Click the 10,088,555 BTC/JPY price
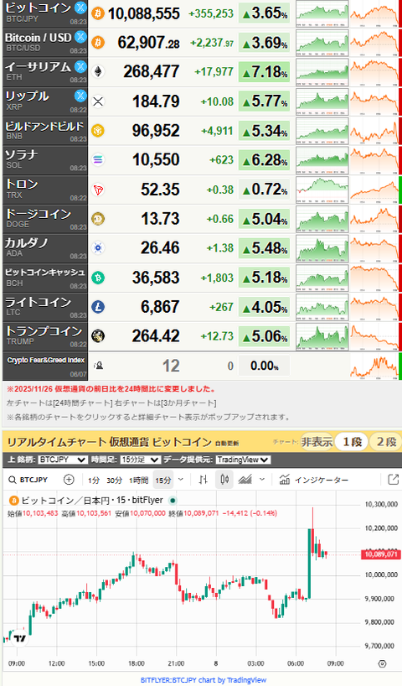The width and height of the screenshot is (402, 686). pyautogui.click(x=144, y=13)
